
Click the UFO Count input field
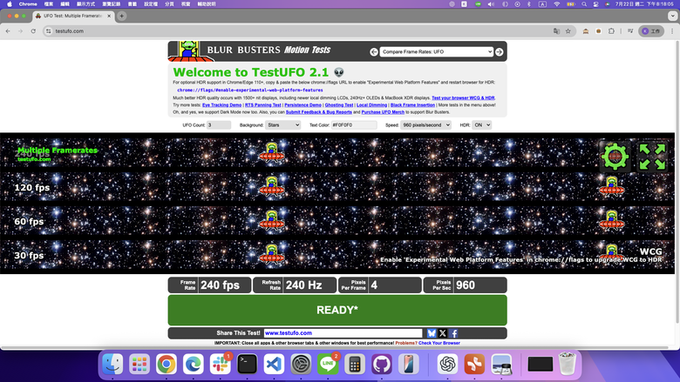(219, 125)
